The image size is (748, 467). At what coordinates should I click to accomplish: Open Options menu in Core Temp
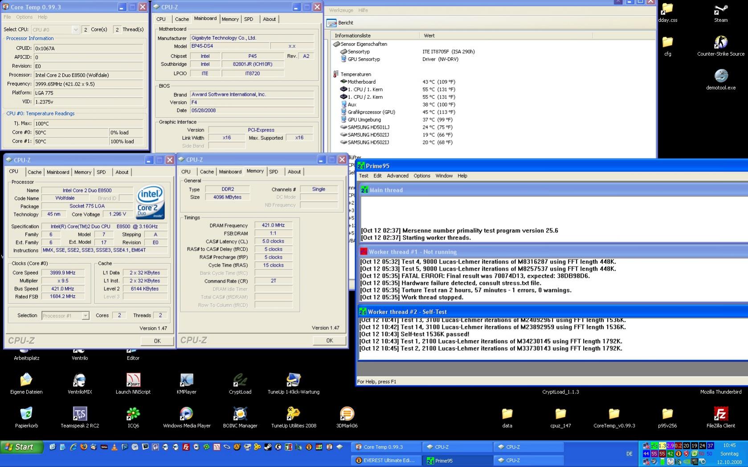[24, 17]
